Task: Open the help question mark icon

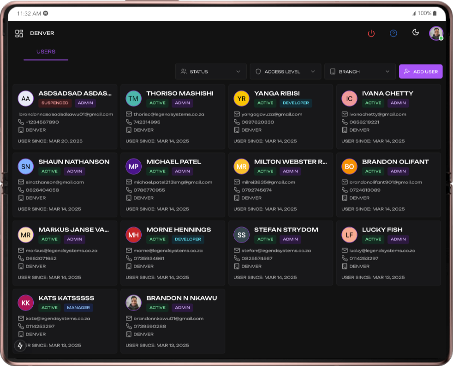Action: click(393, 33)
